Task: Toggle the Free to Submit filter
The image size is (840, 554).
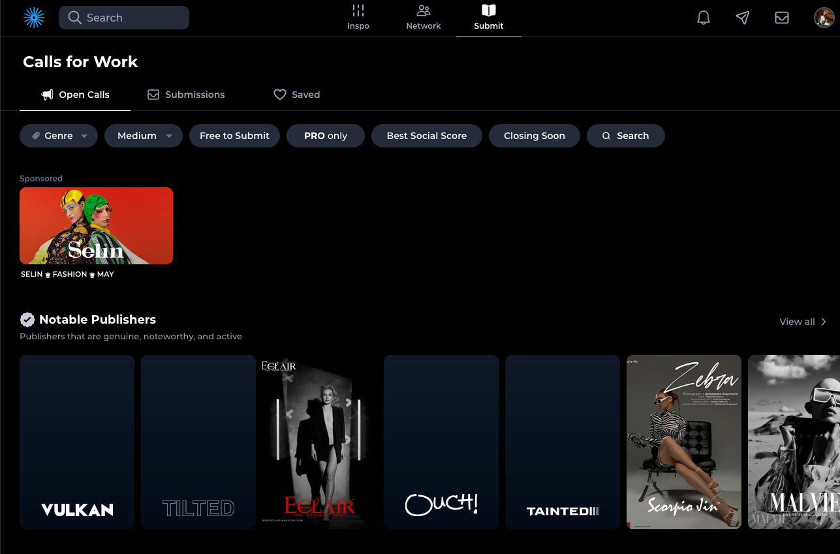Action: click(x=234, y=136)
